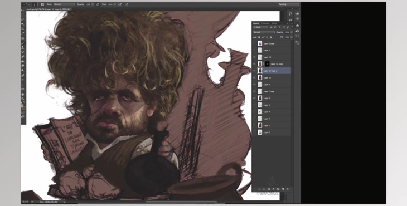Screen dimensions: 407x206
Task: Select the Eyedropper tool
Action: click(x=23, y=33)
